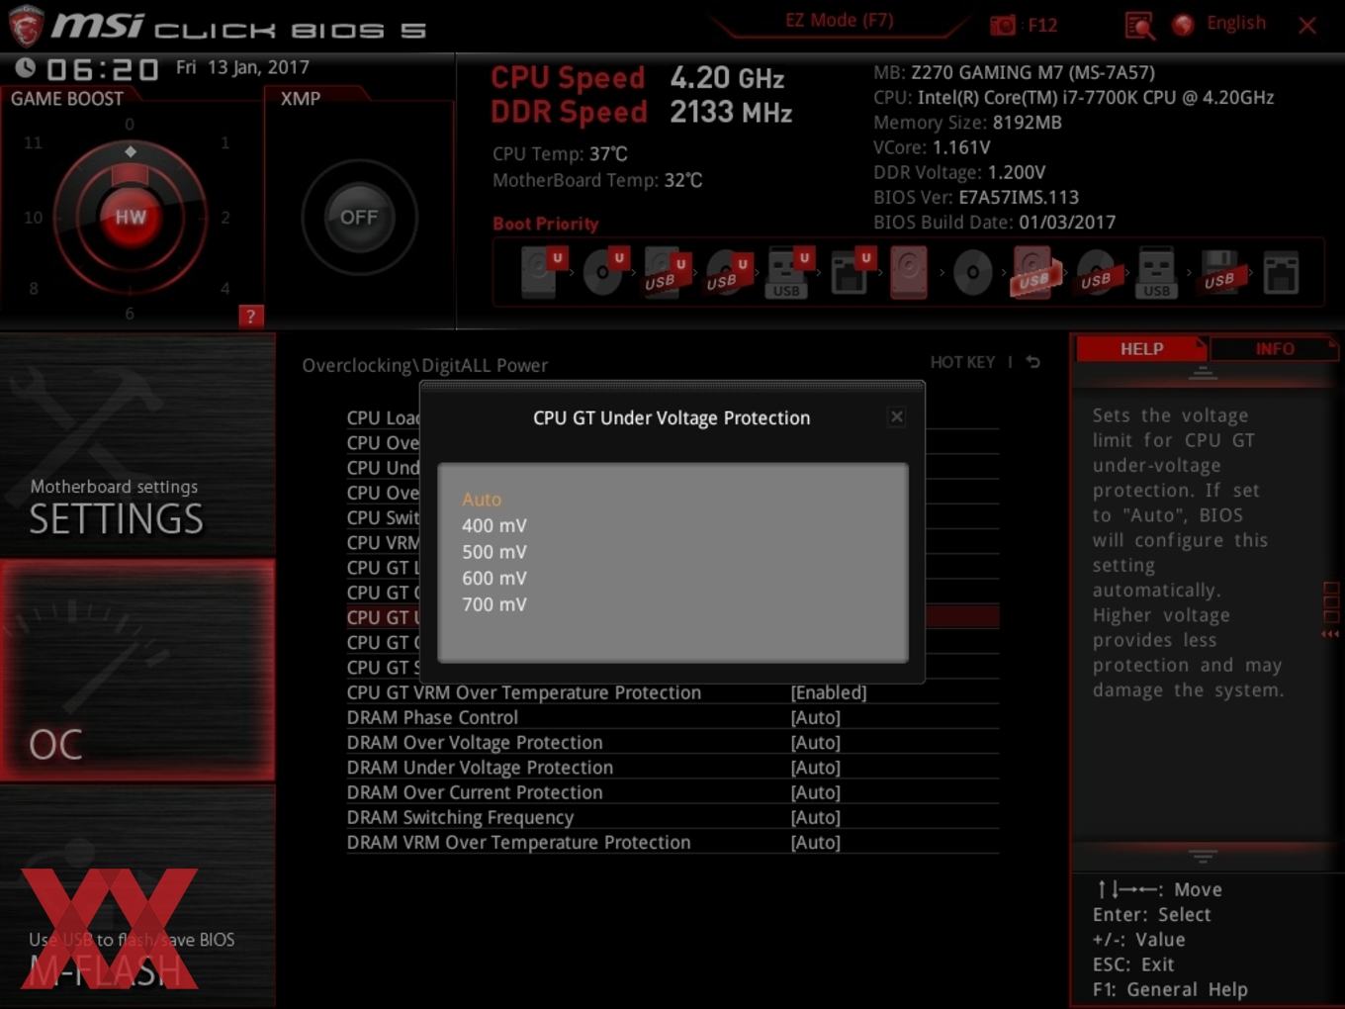Screen dimensions: 1345x1009
Task: Open the Game Boost question mark help
Action: 250,317
